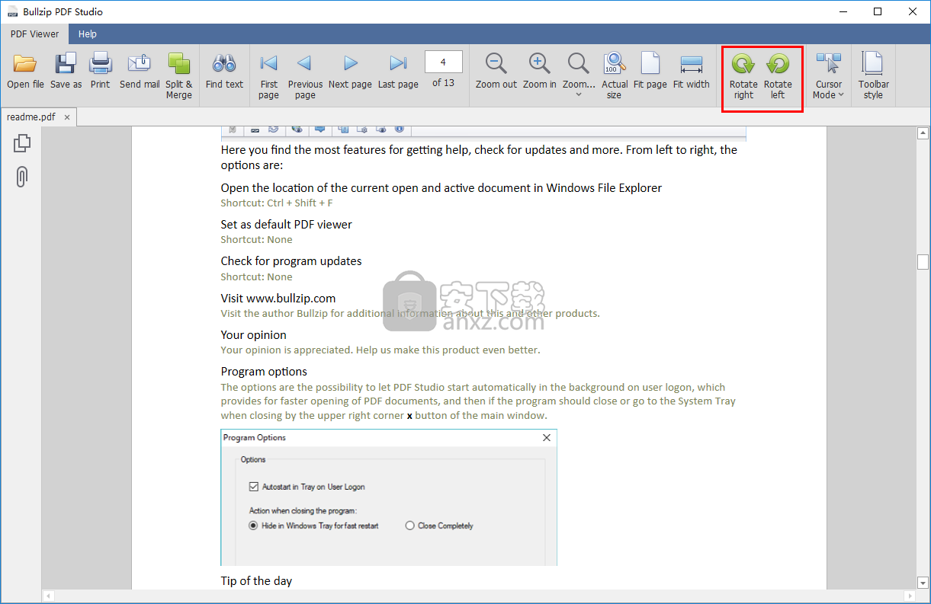
Task: Click the vertical scrollbar up arrow
Action: (923, 133)
